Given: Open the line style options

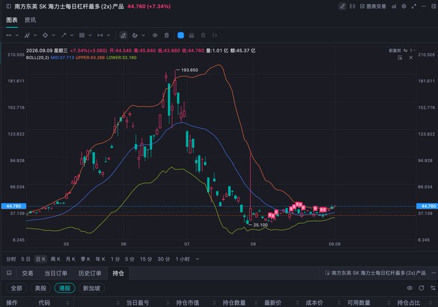Looking at the screenshot, I should [x=191, y=35].
